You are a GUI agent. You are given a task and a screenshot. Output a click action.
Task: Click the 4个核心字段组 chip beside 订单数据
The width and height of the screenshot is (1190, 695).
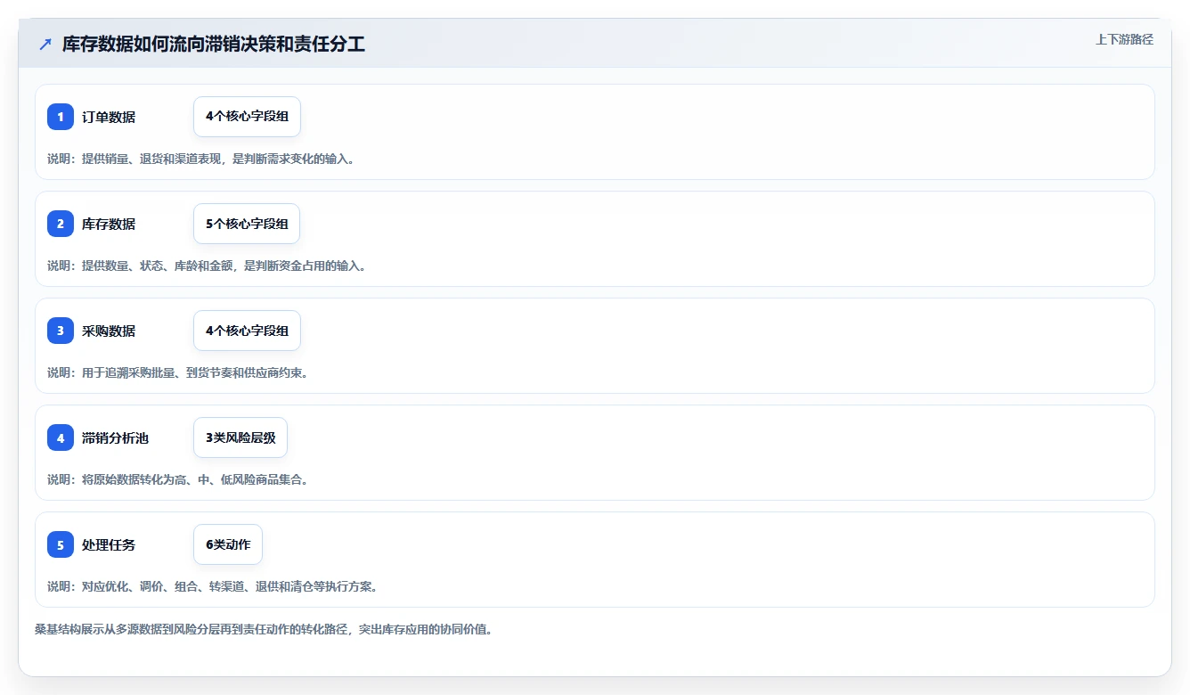(x=247, y=117)
